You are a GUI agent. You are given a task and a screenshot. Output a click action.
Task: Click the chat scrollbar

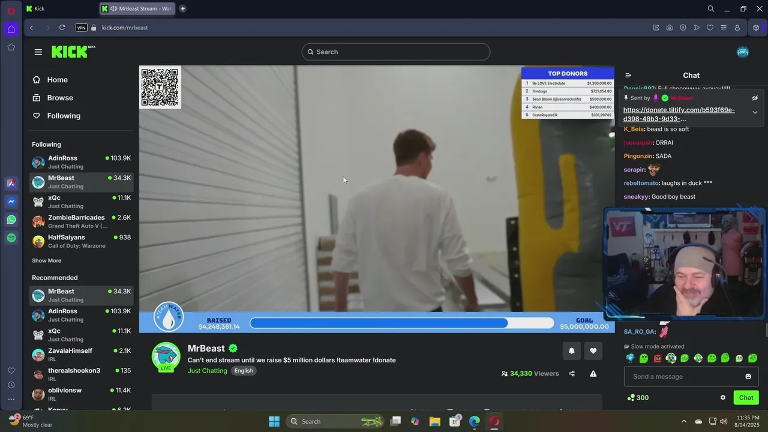point(766,330)
